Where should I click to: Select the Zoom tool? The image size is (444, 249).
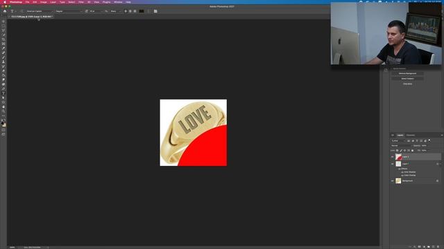click(x=3, y=111)
